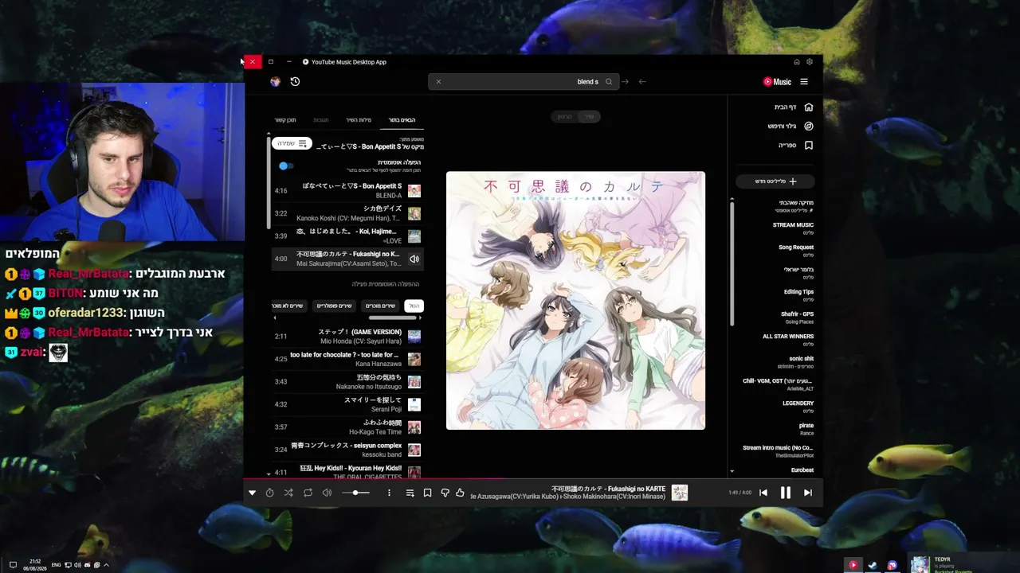
Task: Like the current song
Action: coord(460,493)
